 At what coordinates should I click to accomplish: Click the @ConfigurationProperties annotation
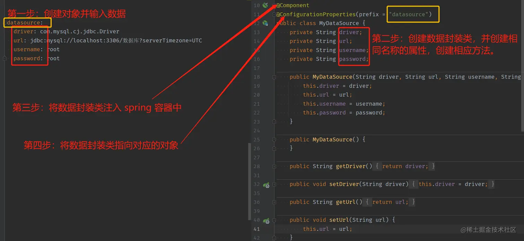tap(316, 14)
